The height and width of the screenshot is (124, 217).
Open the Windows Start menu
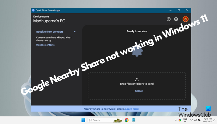click(x=83, y=120)
